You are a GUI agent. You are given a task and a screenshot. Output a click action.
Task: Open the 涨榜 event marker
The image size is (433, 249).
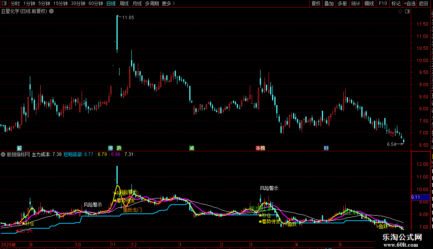coord(261,148)
